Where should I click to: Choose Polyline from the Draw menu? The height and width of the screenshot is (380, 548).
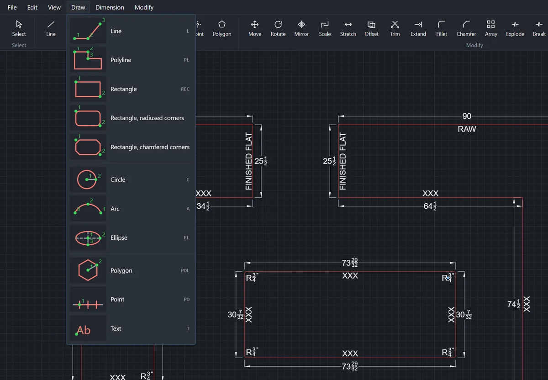pos(131,60)
